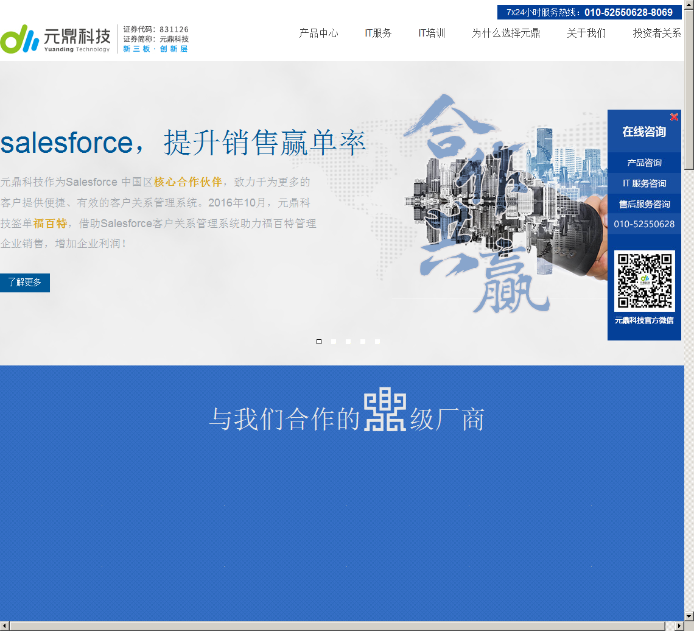
Task: Click the service hotline banner
Action: tap(589, 12)
